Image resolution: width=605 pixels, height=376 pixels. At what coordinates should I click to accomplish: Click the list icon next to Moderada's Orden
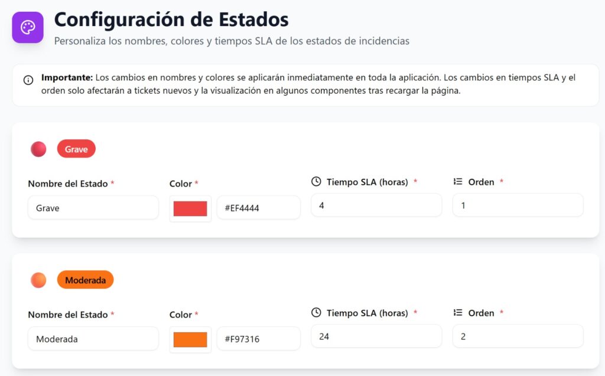(458, 313)
